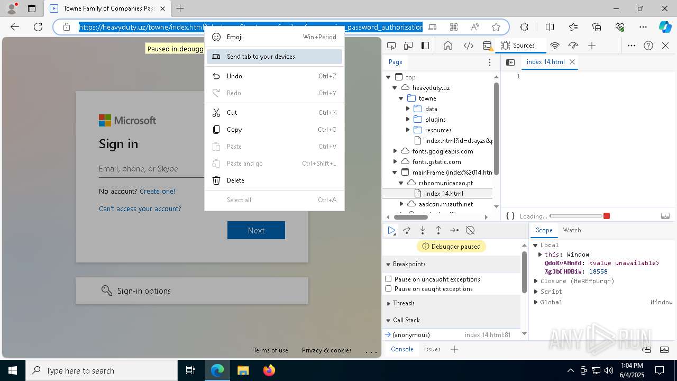Pretty print the source with braces icon
The image size is (677, 381).
point(510,216)
